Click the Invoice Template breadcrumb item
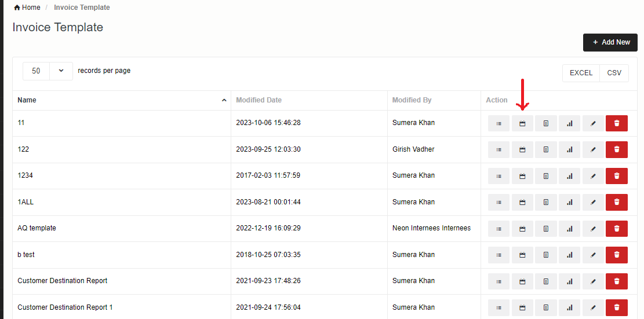This screenshot has width=644, height=319. pyautogui.click(x=82, y=8)
